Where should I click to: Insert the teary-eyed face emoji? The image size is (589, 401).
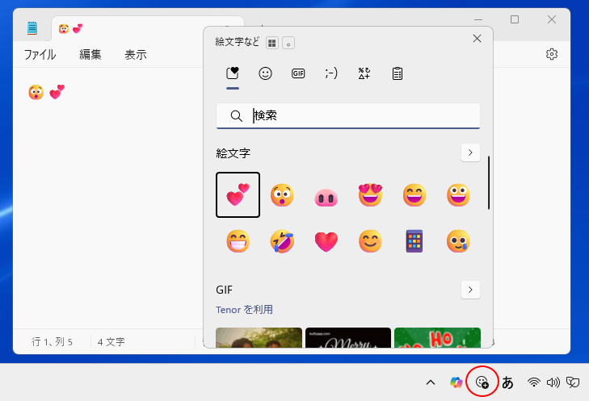pos(458,241)
